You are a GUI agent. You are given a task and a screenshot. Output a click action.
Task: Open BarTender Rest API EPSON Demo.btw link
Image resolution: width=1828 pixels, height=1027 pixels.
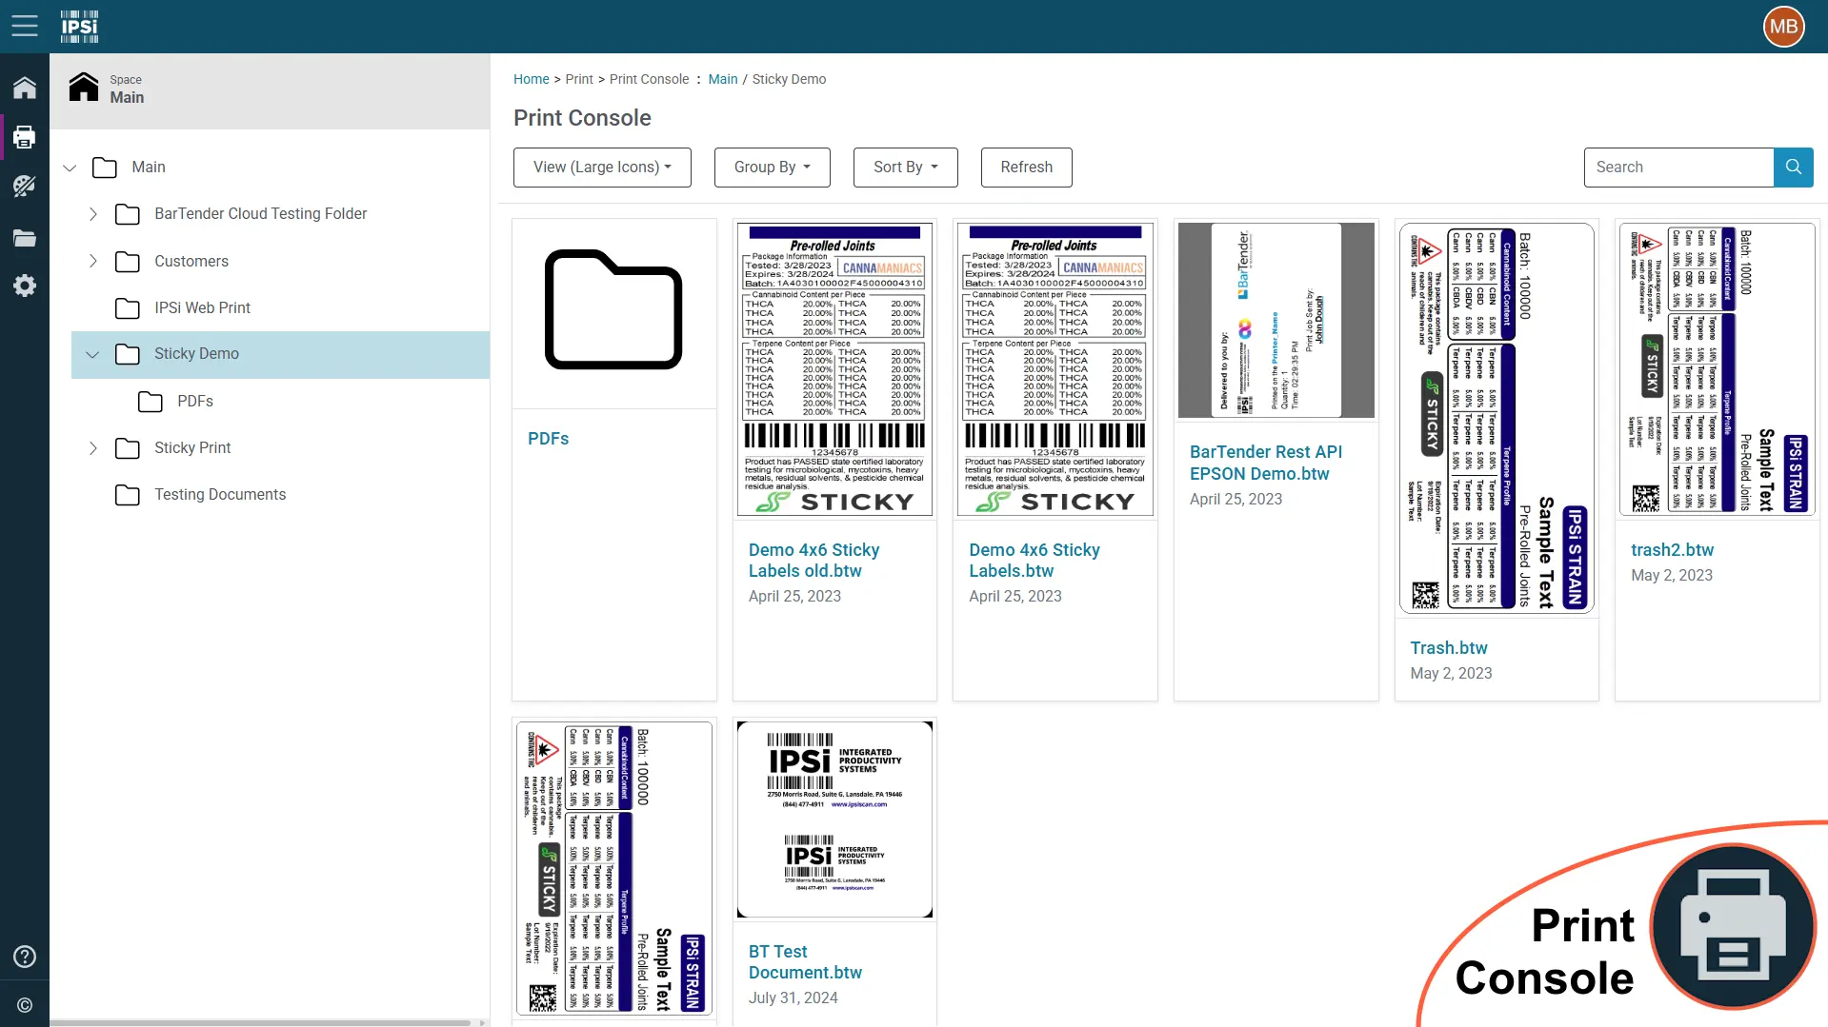click(x=1265, y=463)
